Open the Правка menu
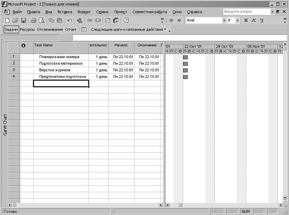 coord(34,12)
